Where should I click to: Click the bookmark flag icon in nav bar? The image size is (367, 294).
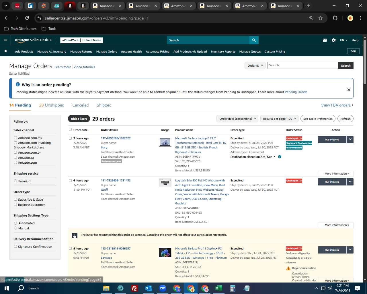pos(5,51)
